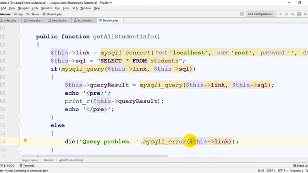Collapse the fold end marker at line 51
The height and width of the screenshot is (173, 308).
(x=19, y=117)
